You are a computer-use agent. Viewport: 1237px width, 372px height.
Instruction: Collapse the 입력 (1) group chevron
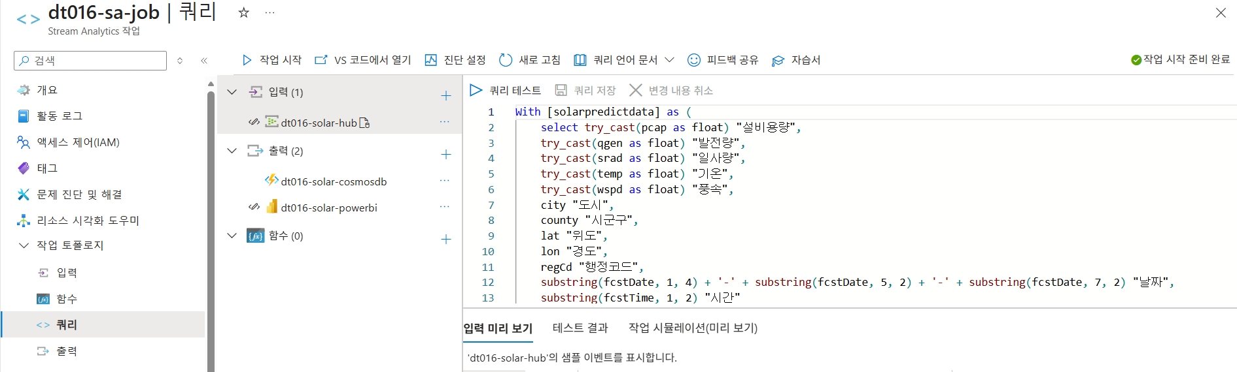pyautogui.click(x=232, y=92)
